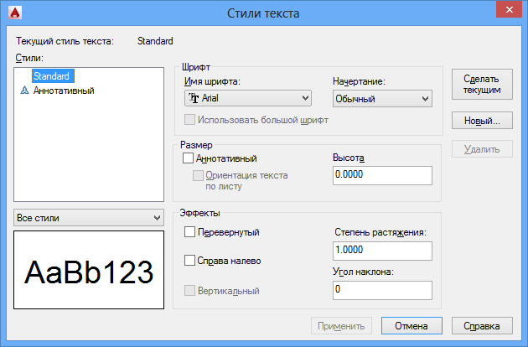Select the Аннотативный style in the list
The height and width of the screenshot is (347, 528).
coord(64,91)
